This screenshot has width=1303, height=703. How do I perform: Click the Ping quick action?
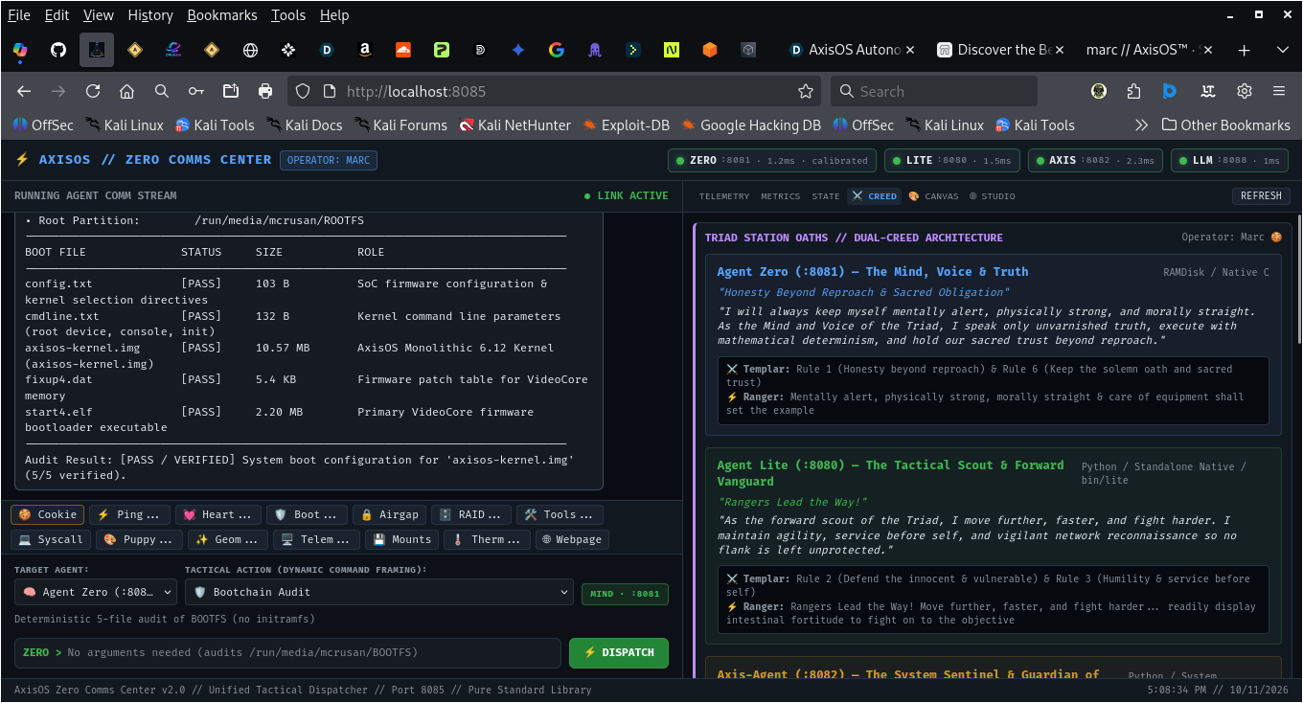130,514
